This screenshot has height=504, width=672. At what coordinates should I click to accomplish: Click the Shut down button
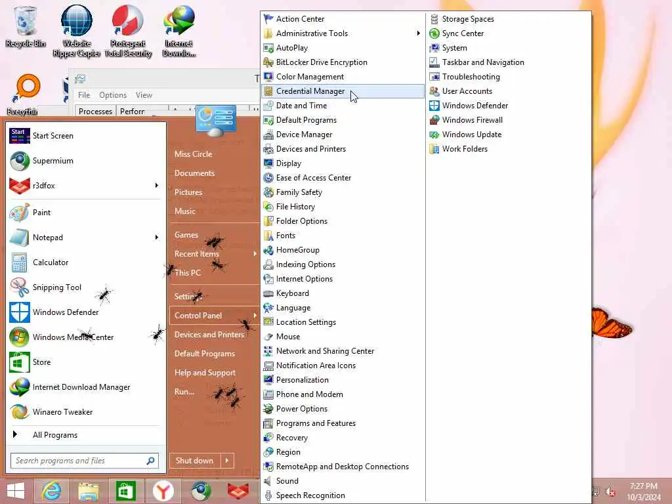tap(195, 461)
